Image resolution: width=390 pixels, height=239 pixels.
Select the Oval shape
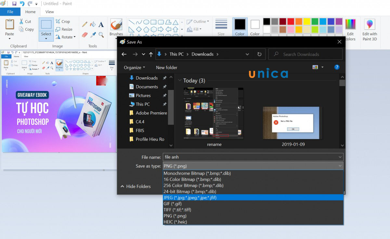pyautogui.click(x=146, y=22)
